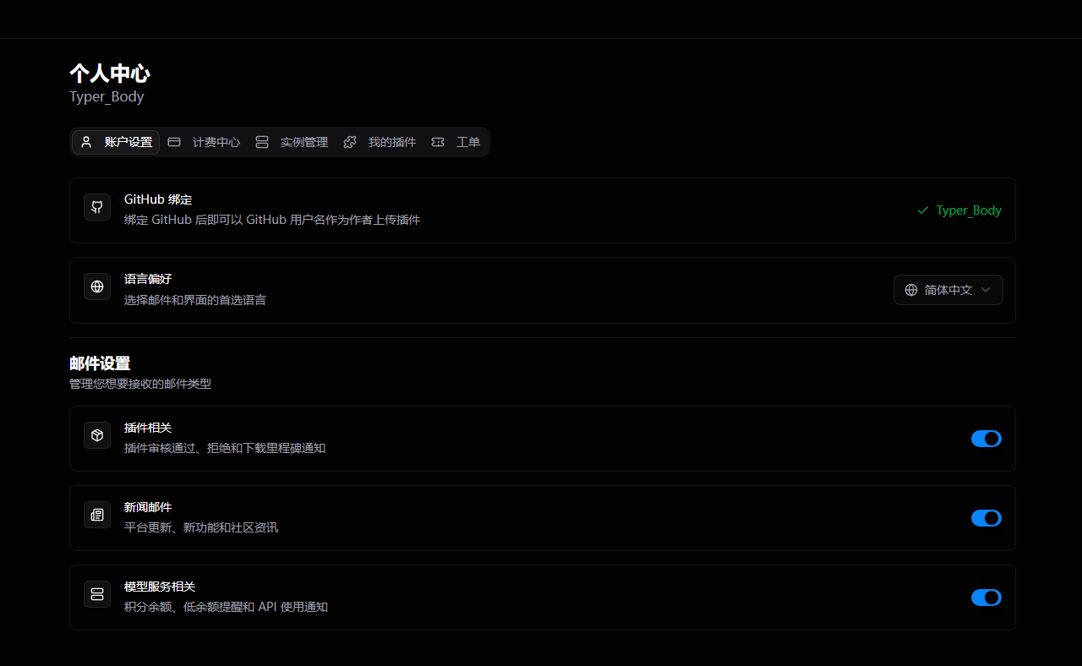Screen dimensions: 1082x666
Task: Click 插件审核通过、拒绝和下载里程碑通知 description
Action: pyautogui.click(x=225, y=449)
